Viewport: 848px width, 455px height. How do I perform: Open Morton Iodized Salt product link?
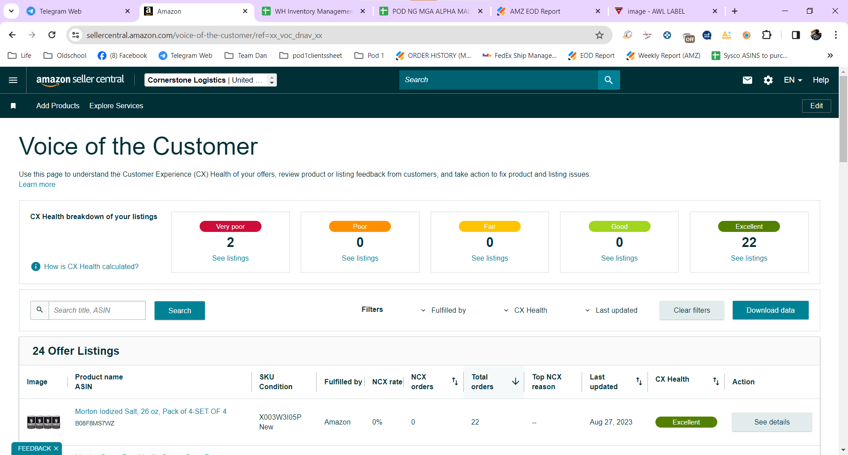151,411
